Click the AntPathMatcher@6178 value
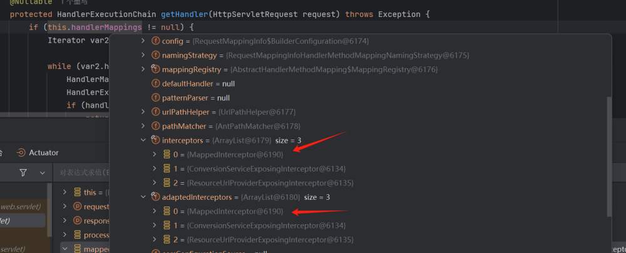The image size is (626, 253). coord(257,126)
